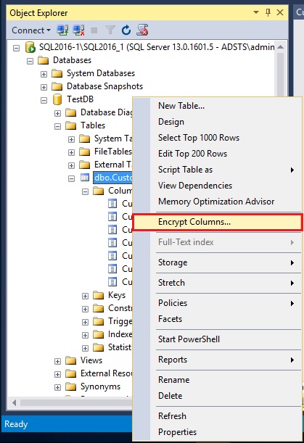304x443 pixels.
Task: Expand the Keys folder node
Action: point(85,296)
